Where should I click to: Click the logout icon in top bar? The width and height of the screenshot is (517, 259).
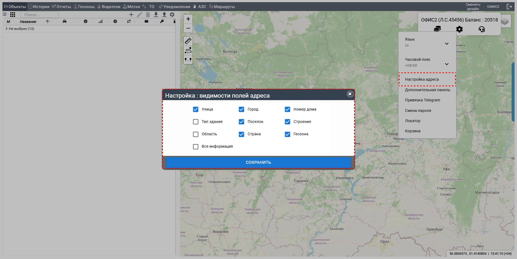[509, 7]
